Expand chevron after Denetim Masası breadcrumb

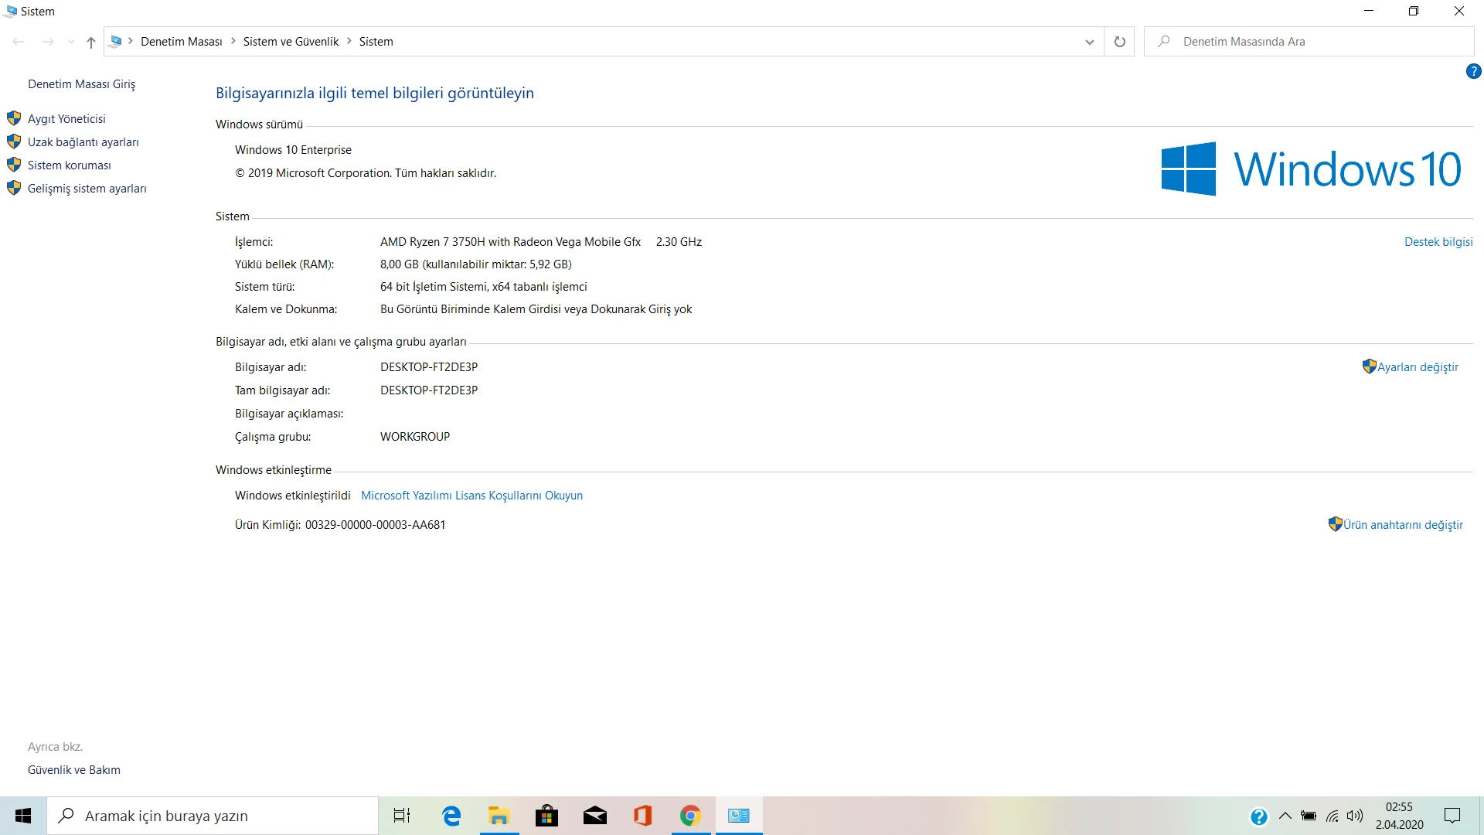click(x=233, y=41)
